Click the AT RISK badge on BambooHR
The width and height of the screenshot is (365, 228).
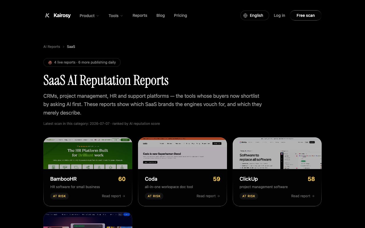[x=59, y=196]
